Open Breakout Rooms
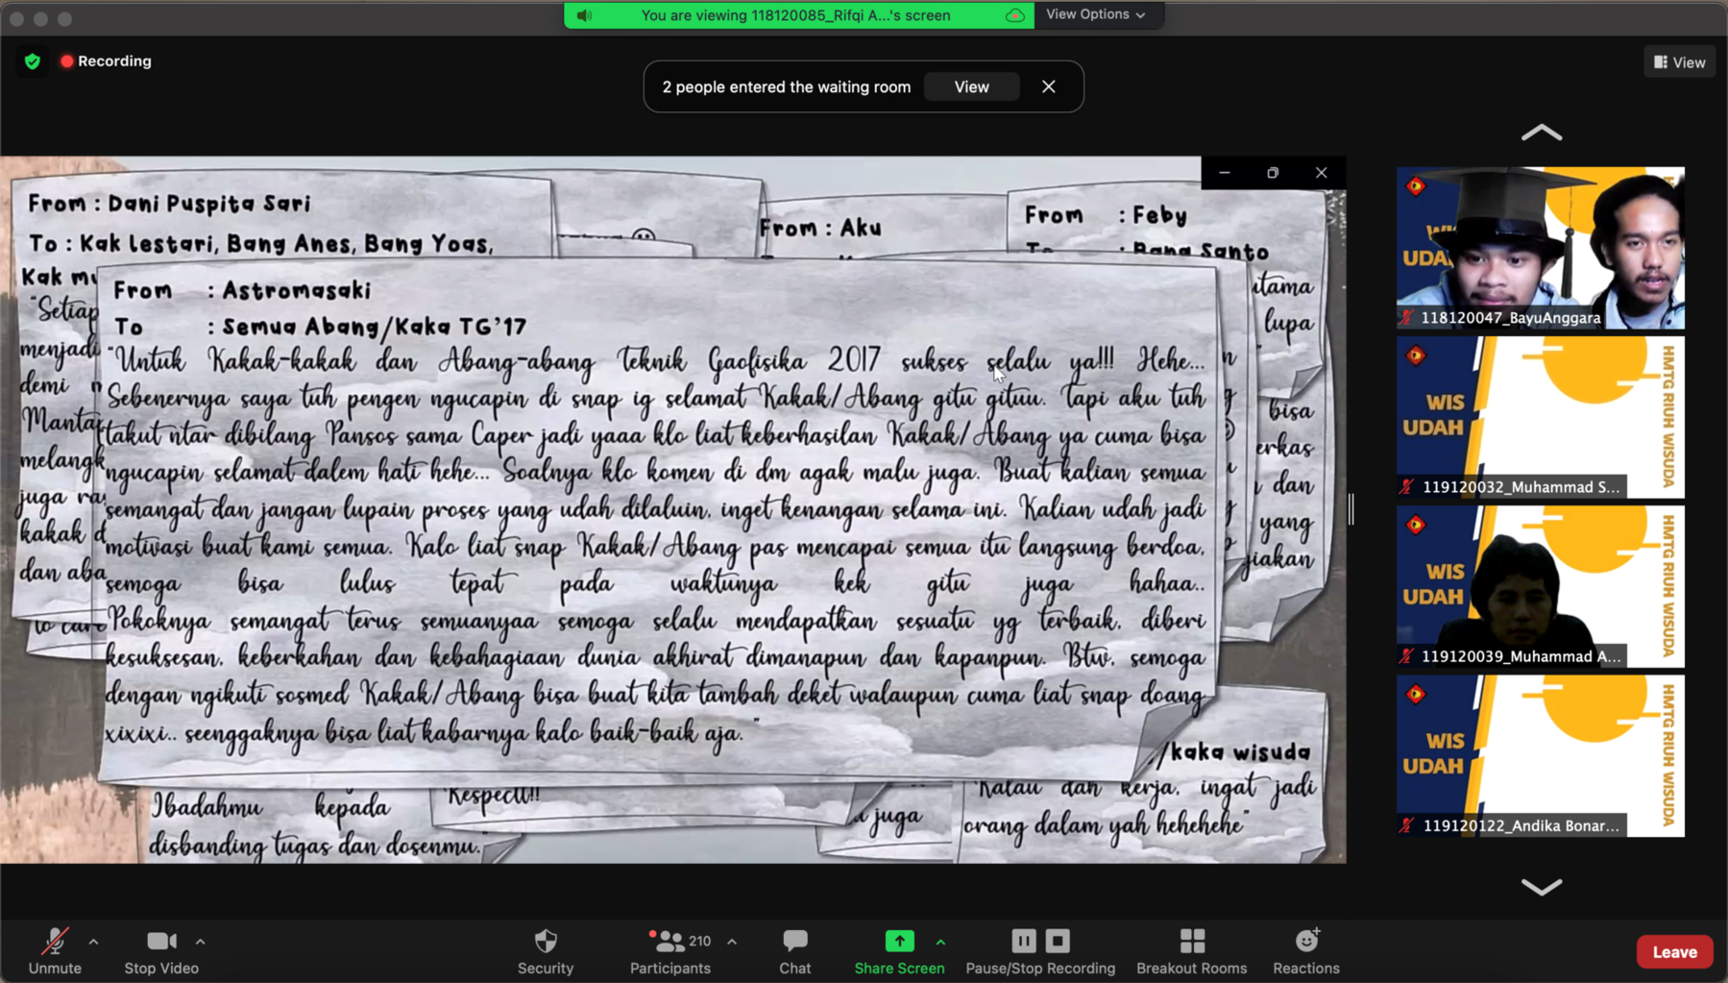The image size is (1728, 983). click(x=1191, y=942)
